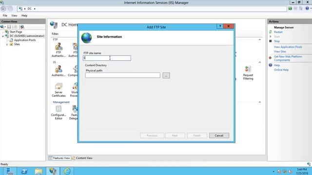The image size is (312, 175).
Task: Open PowerShell from taskbar
Action: pyautogui.click(x=24, y=171)
